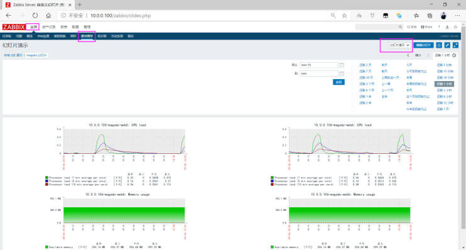Click the From input containing now-1h
The width and height of the screenshot is (466, 250).
pos(319,65)
